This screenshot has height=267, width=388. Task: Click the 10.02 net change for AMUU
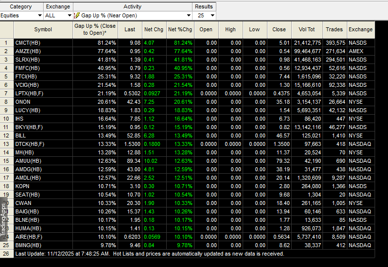(154, 161)
